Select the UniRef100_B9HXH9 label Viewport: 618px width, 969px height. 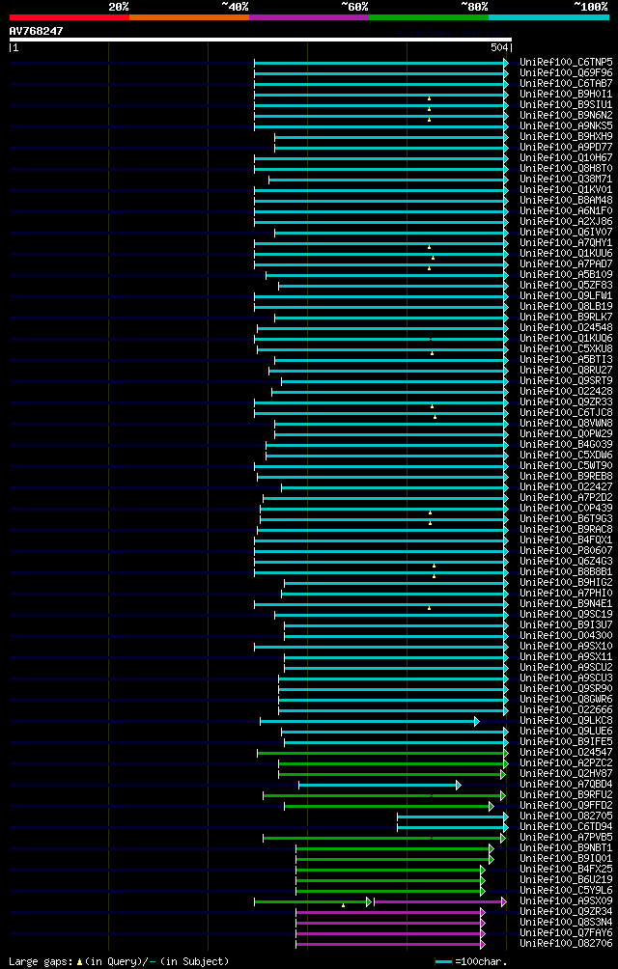point(566,137)
